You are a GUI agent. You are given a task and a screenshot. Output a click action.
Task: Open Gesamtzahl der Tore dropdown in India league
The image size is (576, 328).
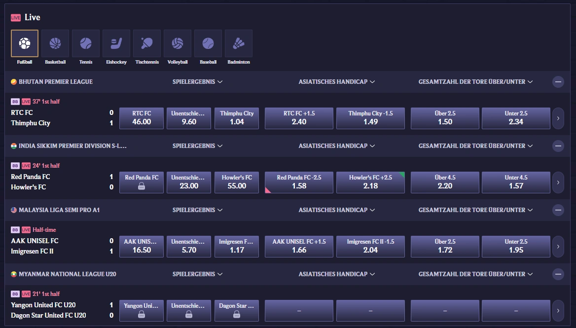point(475,146)
